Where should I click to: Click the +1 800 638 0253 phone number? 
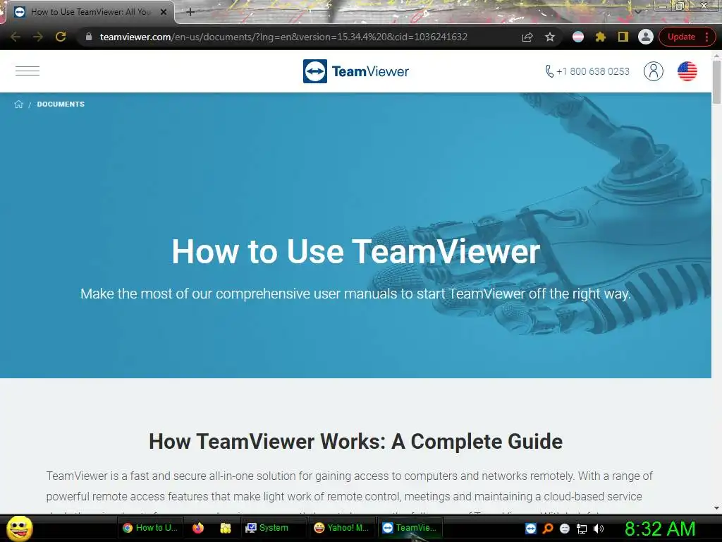(x=592, y=71)
